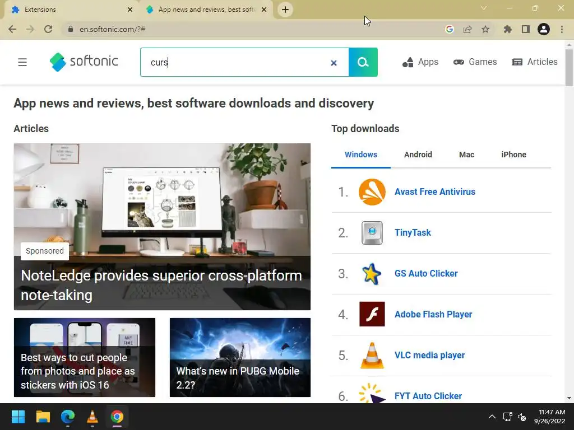The width and height of the screenshot is (574, 430).
Task: Select the iPhone top downloads tab
Action: [513, 155]
